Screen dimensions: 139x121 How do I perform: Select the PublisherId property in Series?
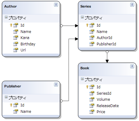coord(106,44)
